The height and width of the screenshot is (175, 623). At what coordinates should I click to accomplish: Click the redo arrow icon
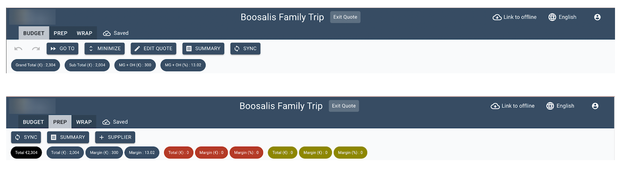tap(36, 49)
